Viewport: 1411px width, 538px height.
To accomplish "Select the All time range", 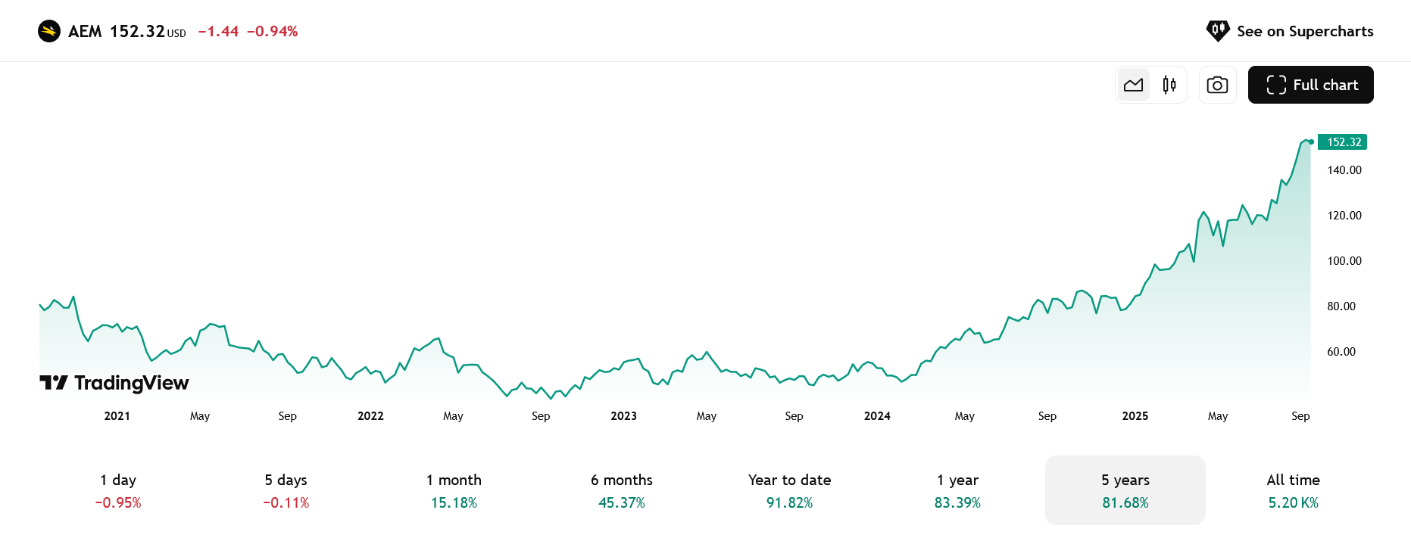I will (1293, 490).
